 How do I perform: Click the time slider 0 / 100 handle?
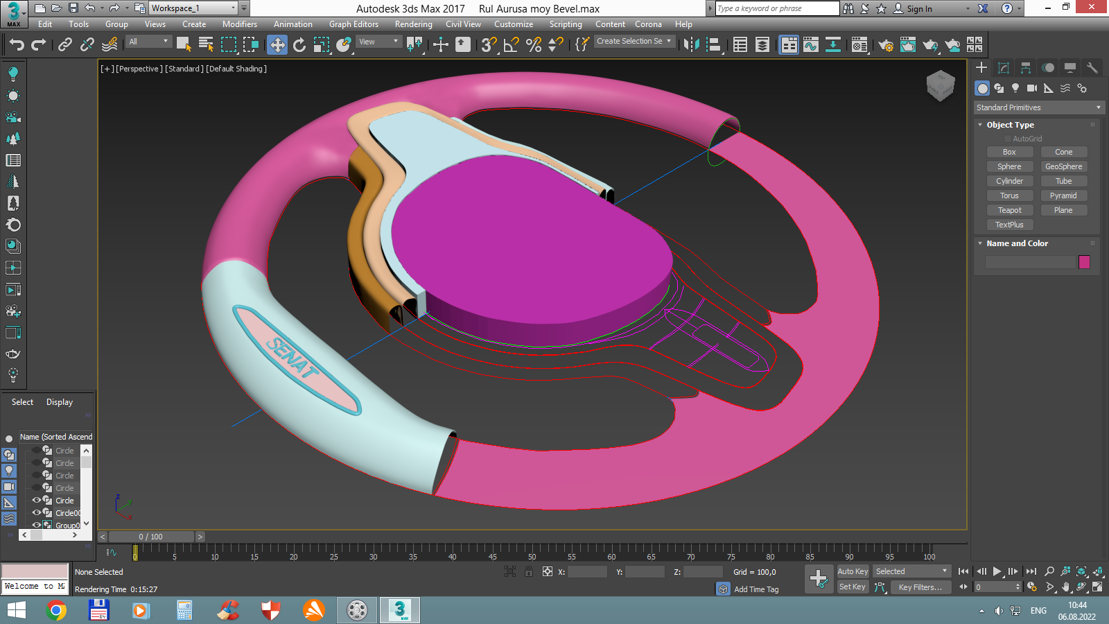(x=151, y=537)
